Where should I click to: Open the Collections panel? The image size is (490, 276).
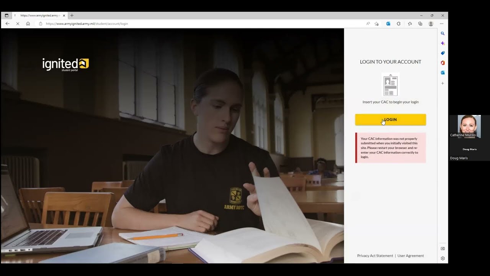420,24
